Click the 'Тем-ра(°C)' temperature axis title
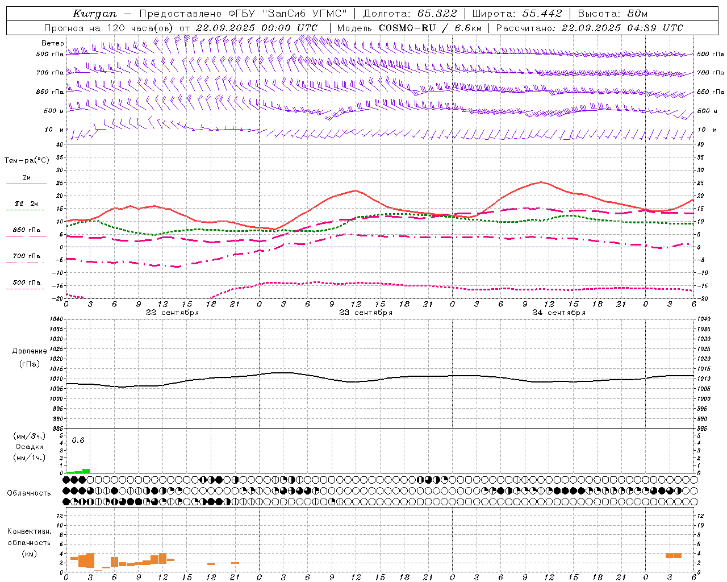Image resolution: width=727 pixels, height=582 pixels. click(x=27, y=161)
